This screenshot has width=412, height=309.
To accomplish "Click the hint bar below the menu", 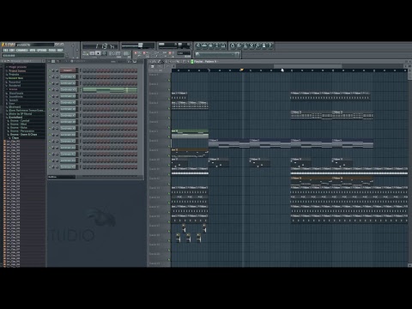I will [33, 56].
